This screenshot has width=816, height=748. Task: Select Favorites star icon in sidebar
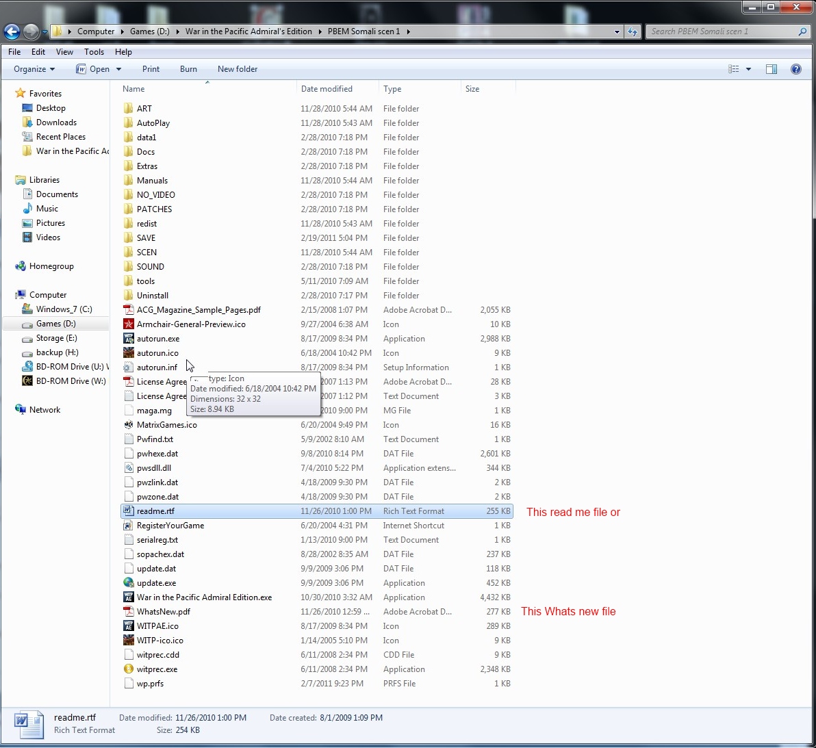click(x=21, y=93)
